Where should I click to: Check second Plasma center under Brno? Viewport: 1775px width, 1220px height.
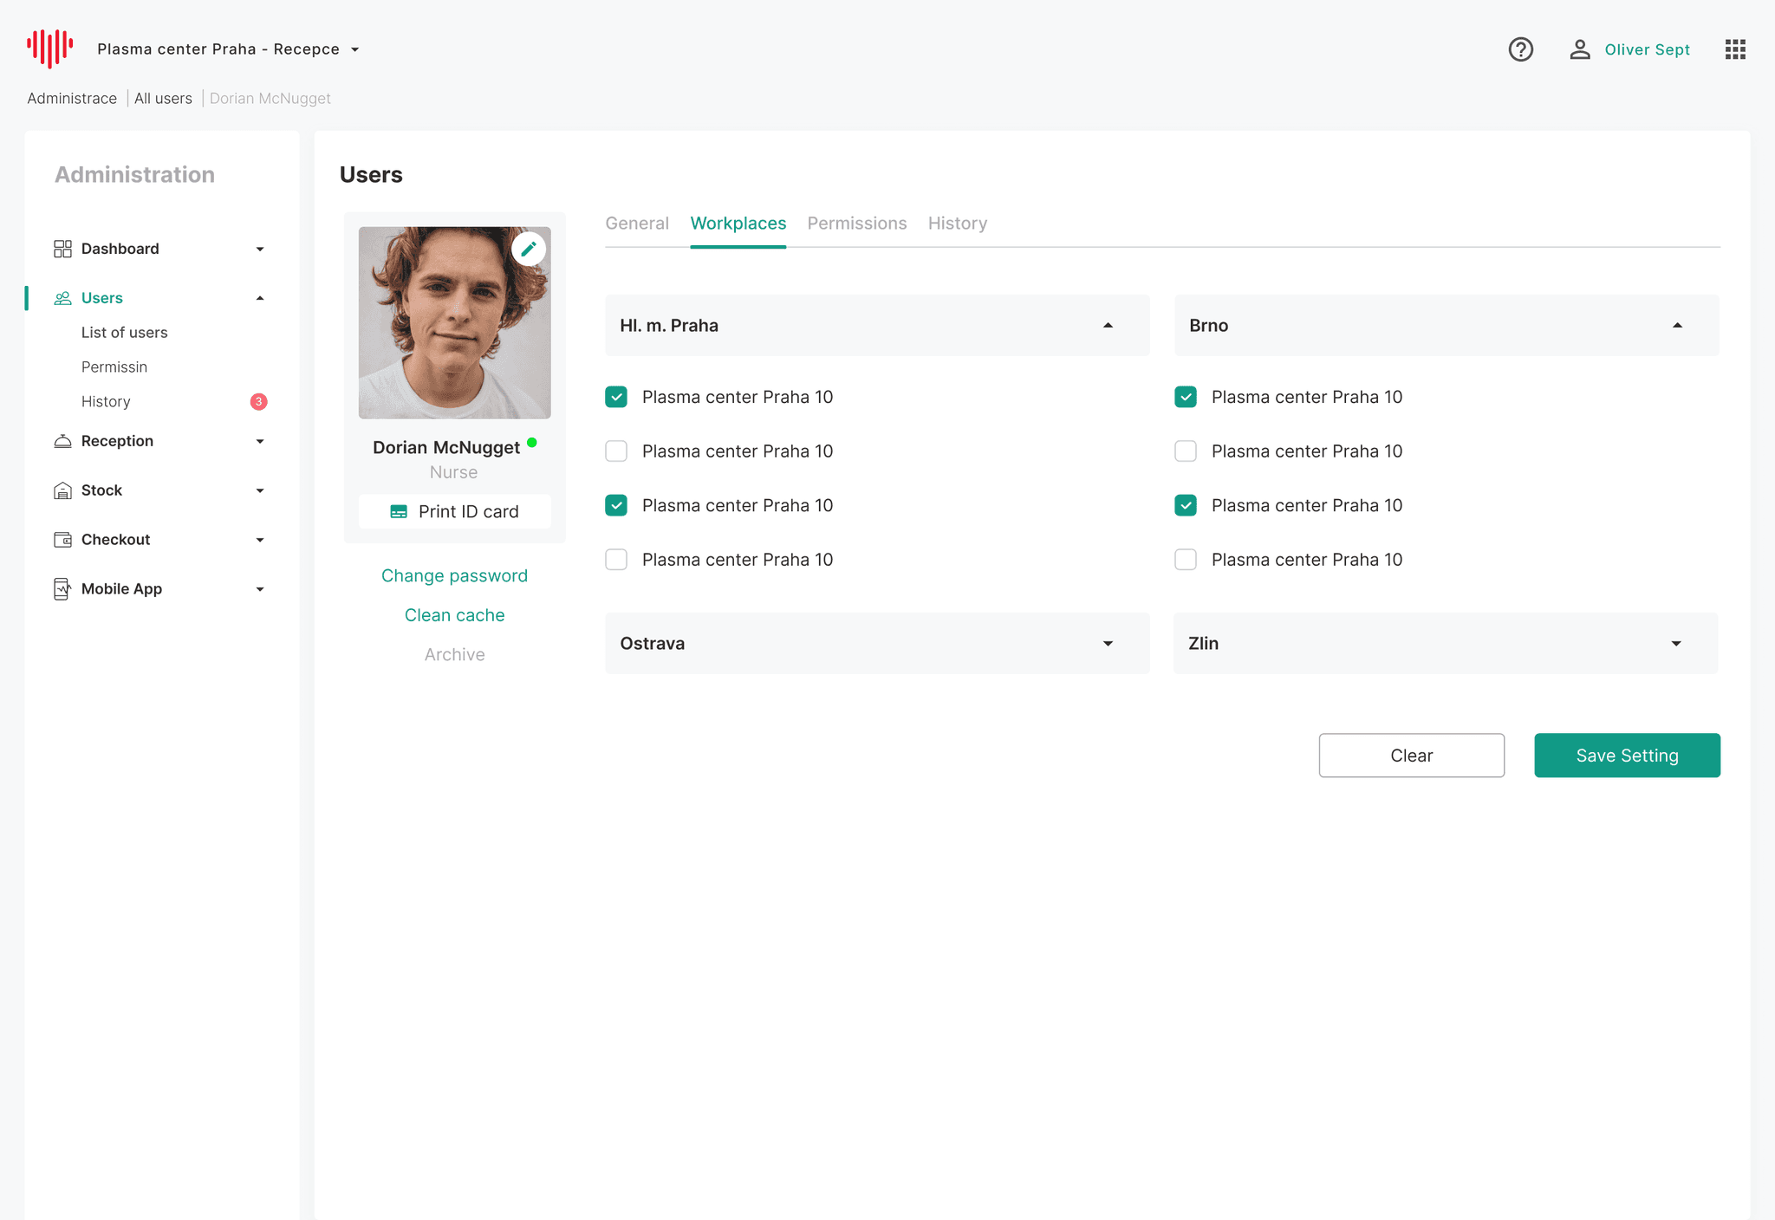(1185, 451)
